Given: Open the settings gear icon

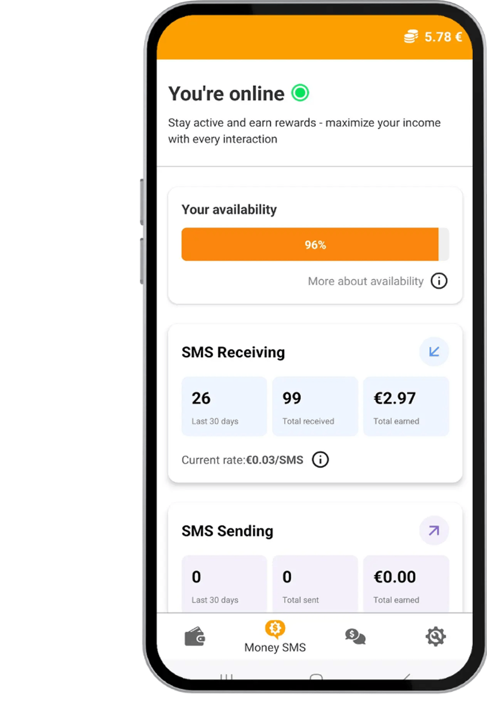Looking at the screenshot, I should coord(436,636).
